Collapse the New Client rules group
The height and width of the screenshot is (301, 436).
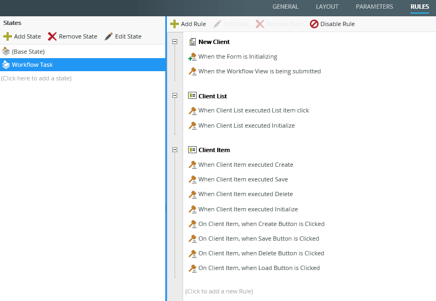click(175, 42)
